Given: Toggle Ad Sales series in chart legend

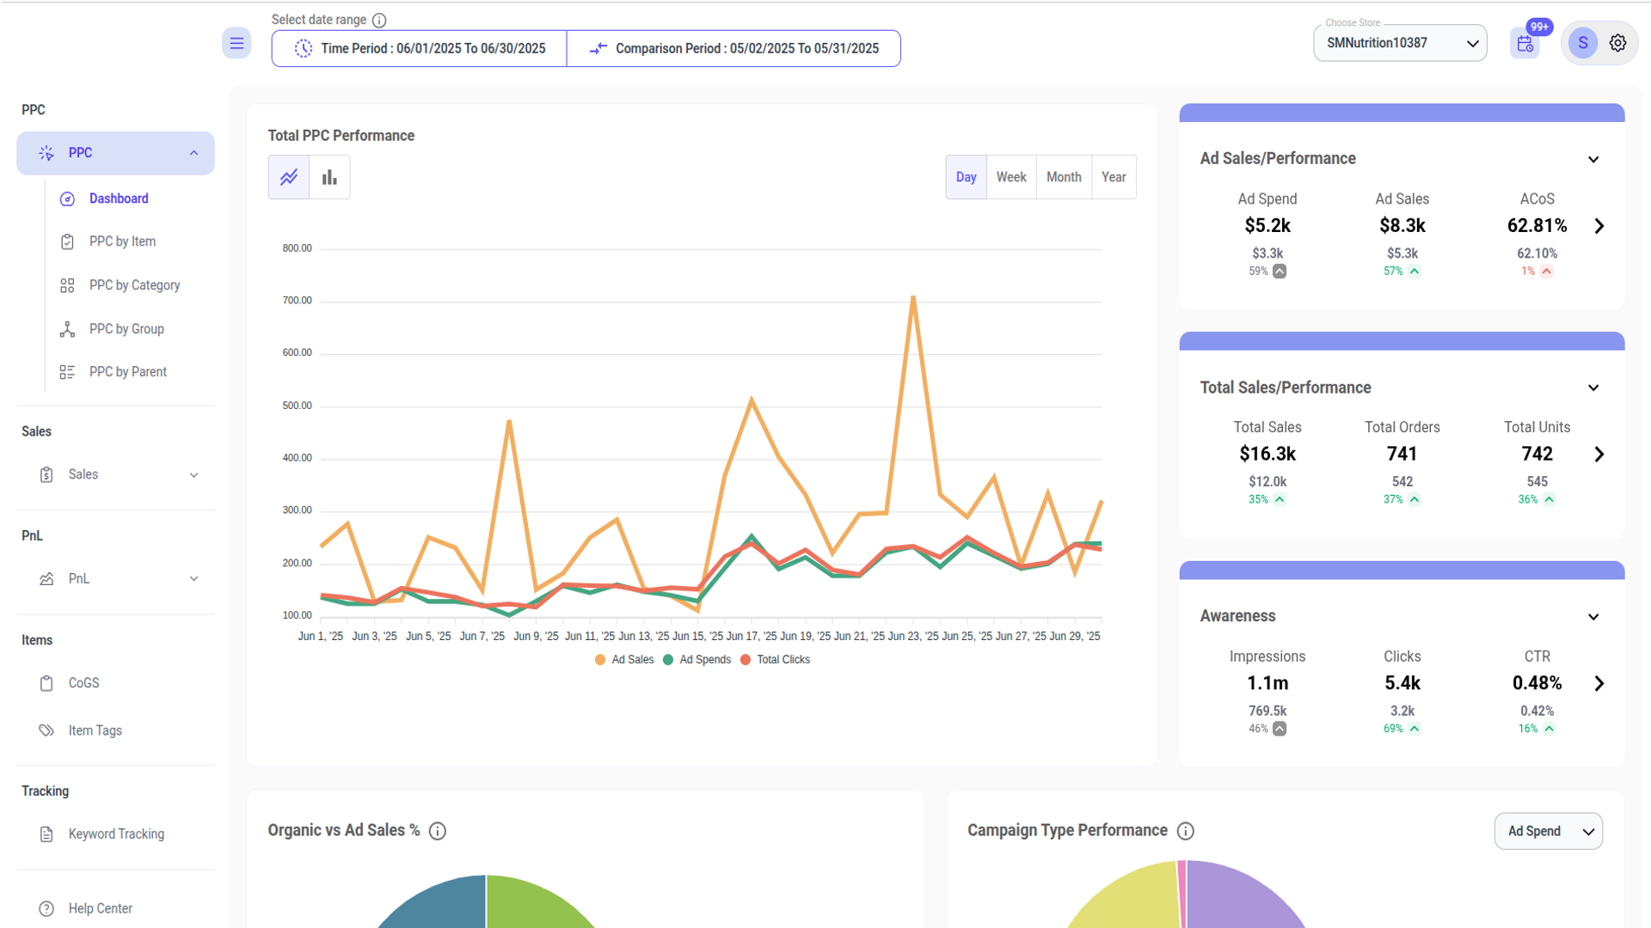Looking at the screenshot, I should pyautogui.click(x=624, y=660).
